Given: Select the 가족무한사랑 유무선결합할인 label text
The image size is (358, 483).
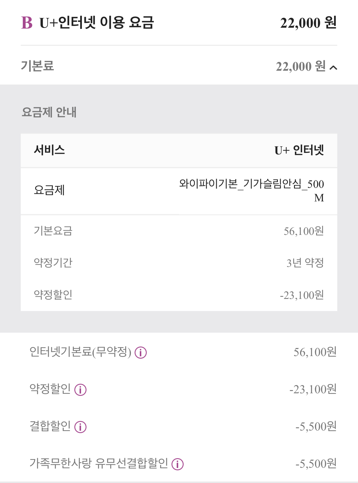Looking at the screenshot, I should coord(99,463).
